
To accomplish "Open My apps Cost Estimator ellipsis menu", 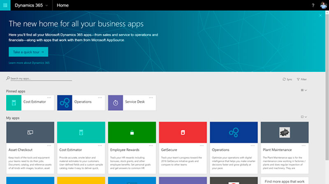I will click(x=100, y=145).
